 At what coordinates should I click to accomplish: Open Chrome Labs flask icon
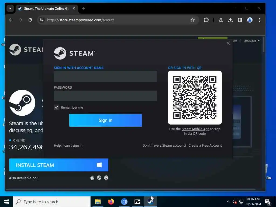coord(220,20)
